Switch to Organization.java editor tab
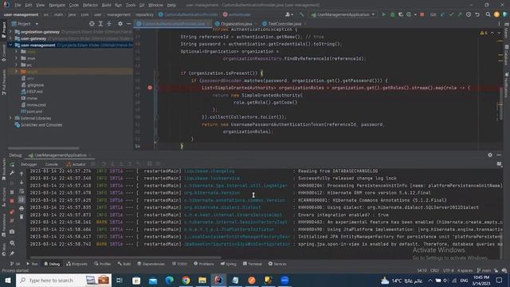 (x=236, y=24)
